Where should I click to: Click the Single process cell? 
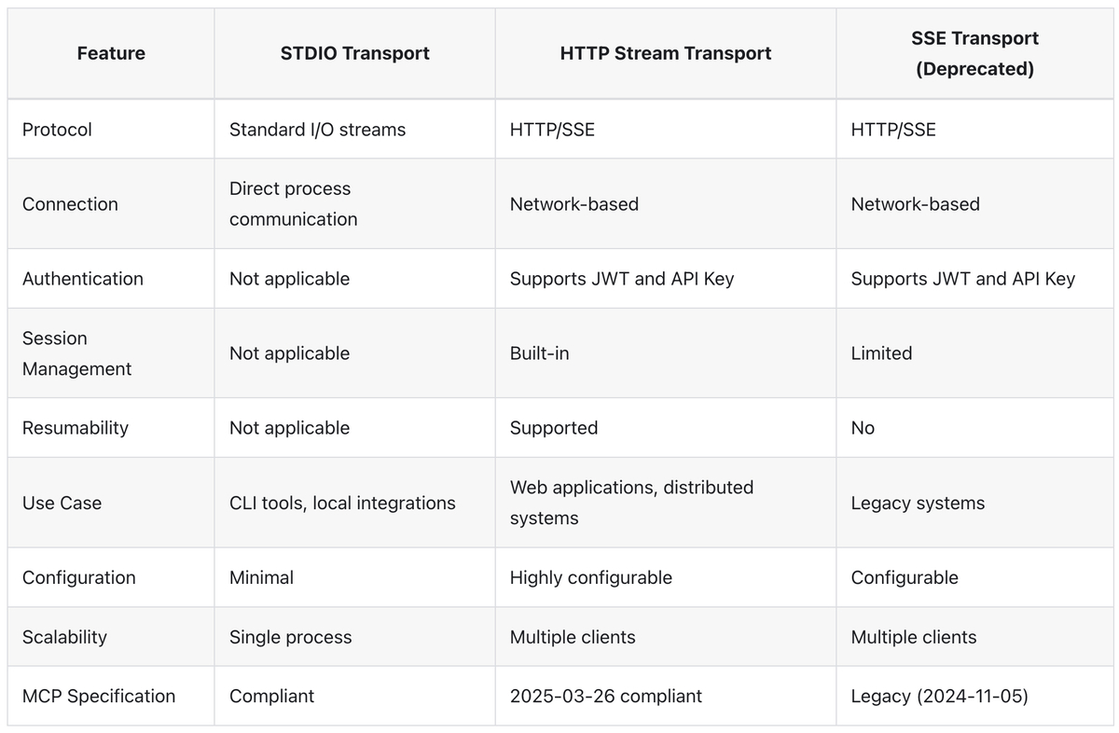[290, 637]
